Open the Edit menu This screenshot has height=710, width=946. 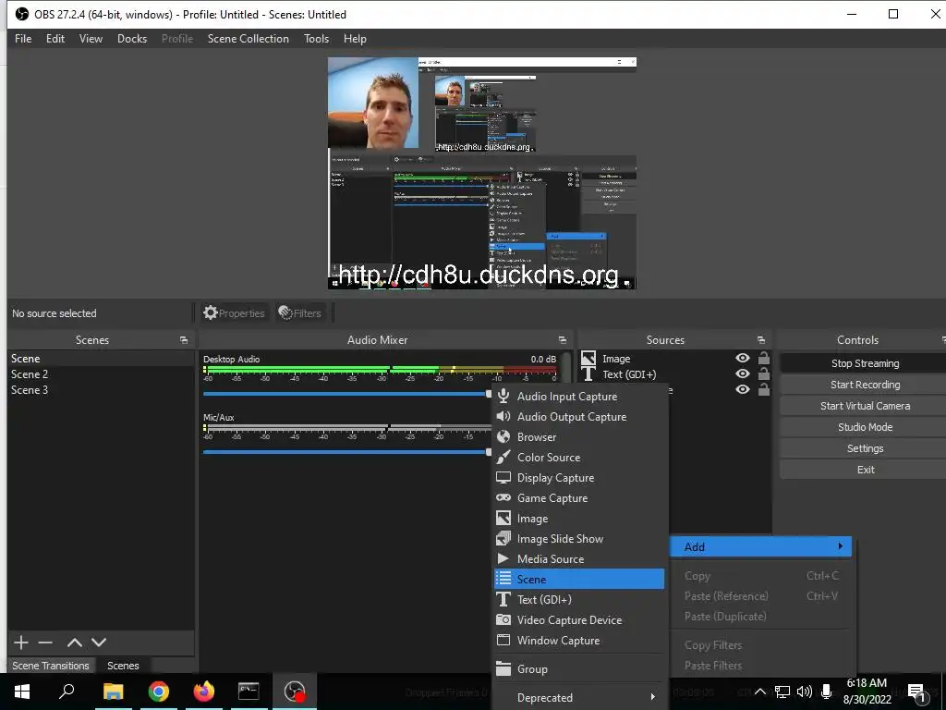point(55,39)
